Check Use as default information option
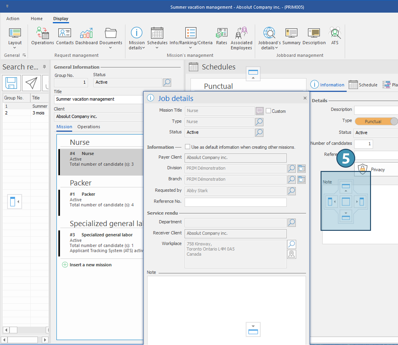The image size is (398, 345). 188,147
